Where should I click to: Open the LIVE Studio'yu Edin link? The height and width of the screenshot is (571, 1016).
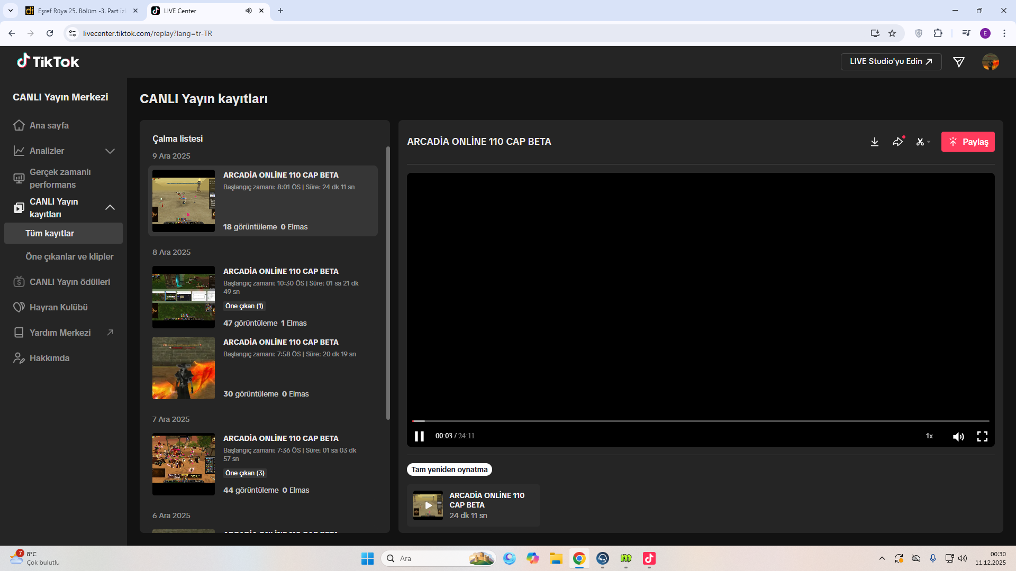click(891, 61)
